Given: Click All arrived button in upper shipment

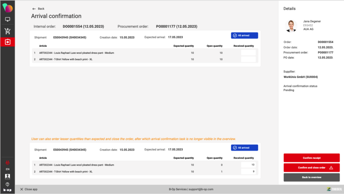Looking at the screenshot, I should point(244,36).
